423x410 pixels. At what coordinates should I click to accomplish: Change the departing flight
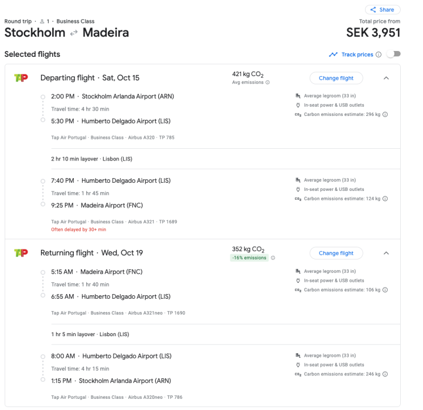tap(336, 78)
